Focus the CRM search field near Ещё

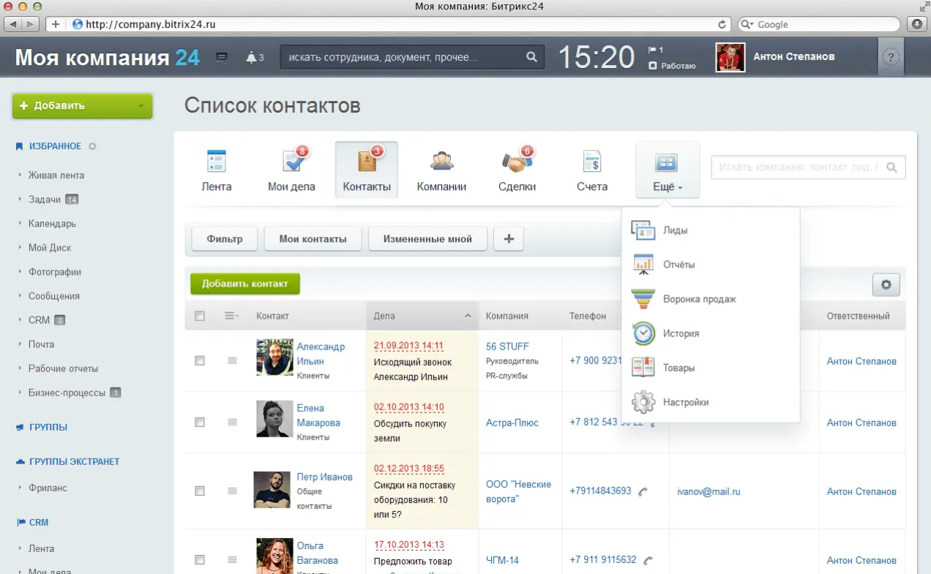(x=798, y=167)
